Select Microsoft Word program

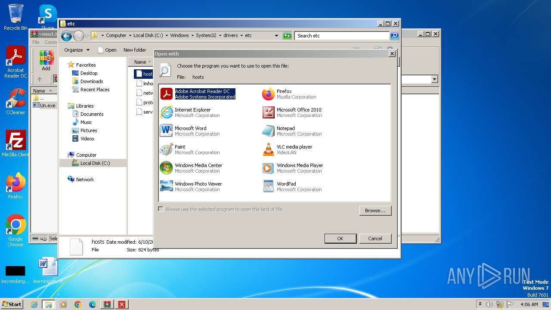coord(190,131)
